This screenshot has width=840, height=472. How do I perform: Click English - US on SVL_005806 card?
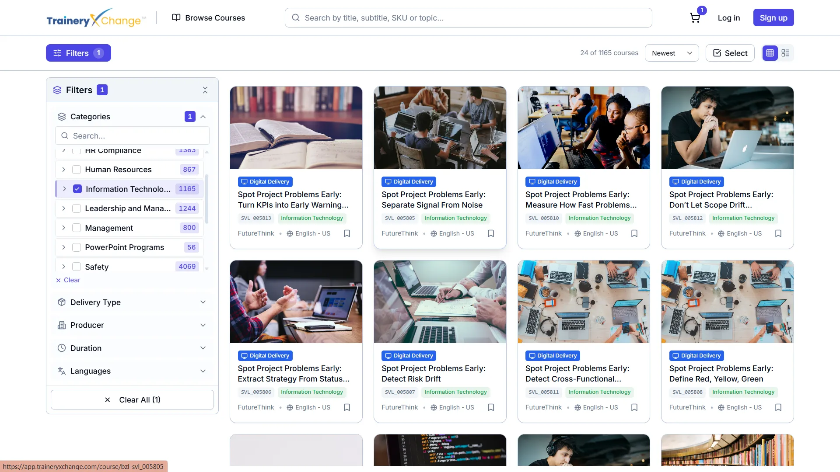(308, 407)
